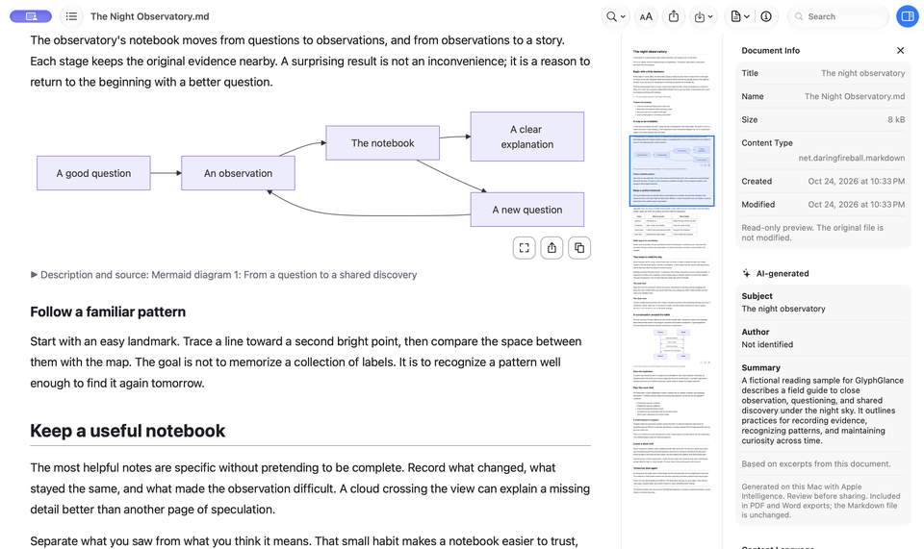924x549 pixels.
Task: Click the net.daringfireball.markdown content type
Action: point(852,158)
